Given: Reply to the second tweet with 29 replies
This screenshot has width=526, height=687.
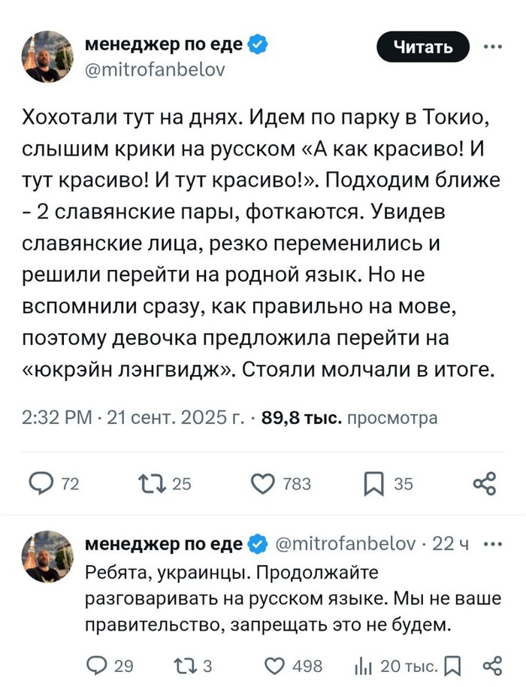Looking at the screenshot, I should pos(98,664).
